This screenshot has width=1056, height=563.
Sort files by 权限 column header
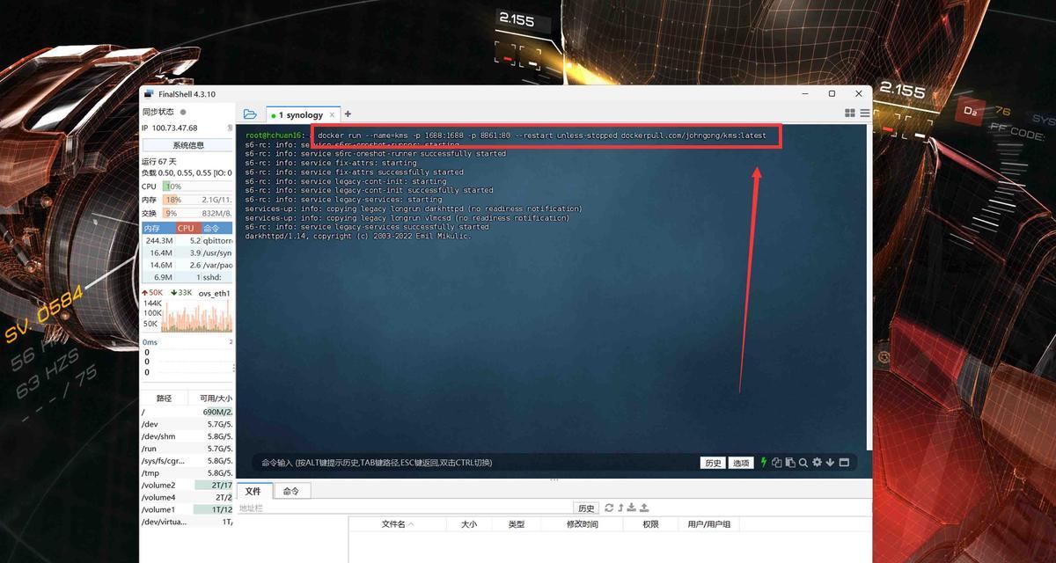[650, 524]
